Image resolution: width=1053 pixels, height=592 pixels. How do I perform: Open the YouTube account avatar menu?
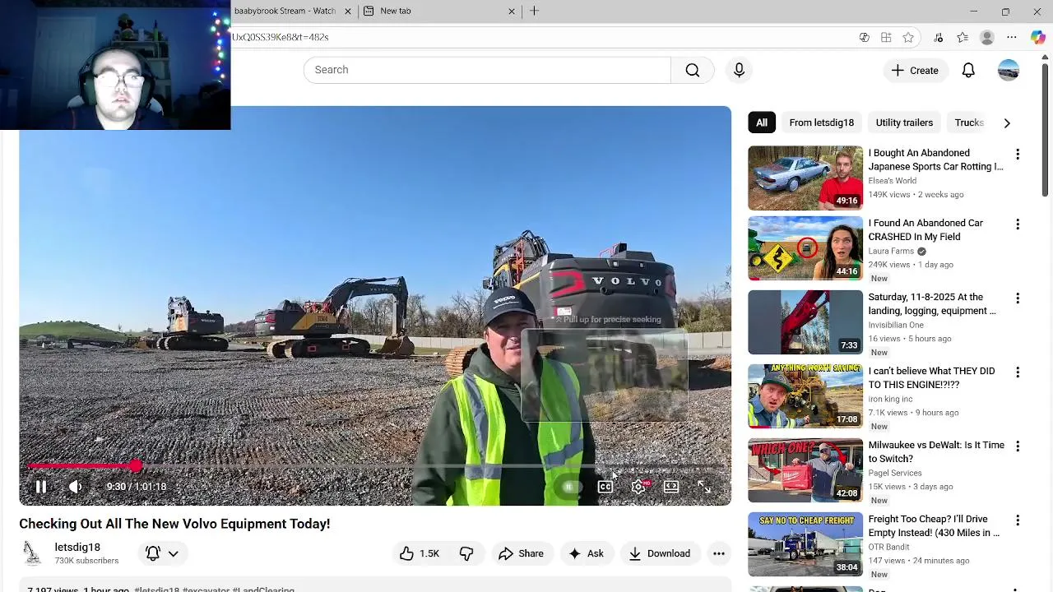1009,70
